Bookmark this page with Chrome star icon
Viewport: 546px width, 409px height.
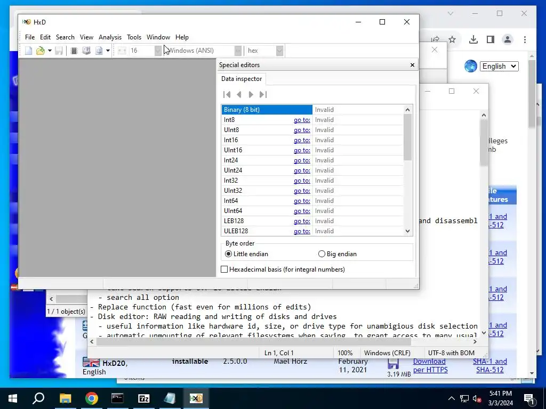[x=452, y=39]
